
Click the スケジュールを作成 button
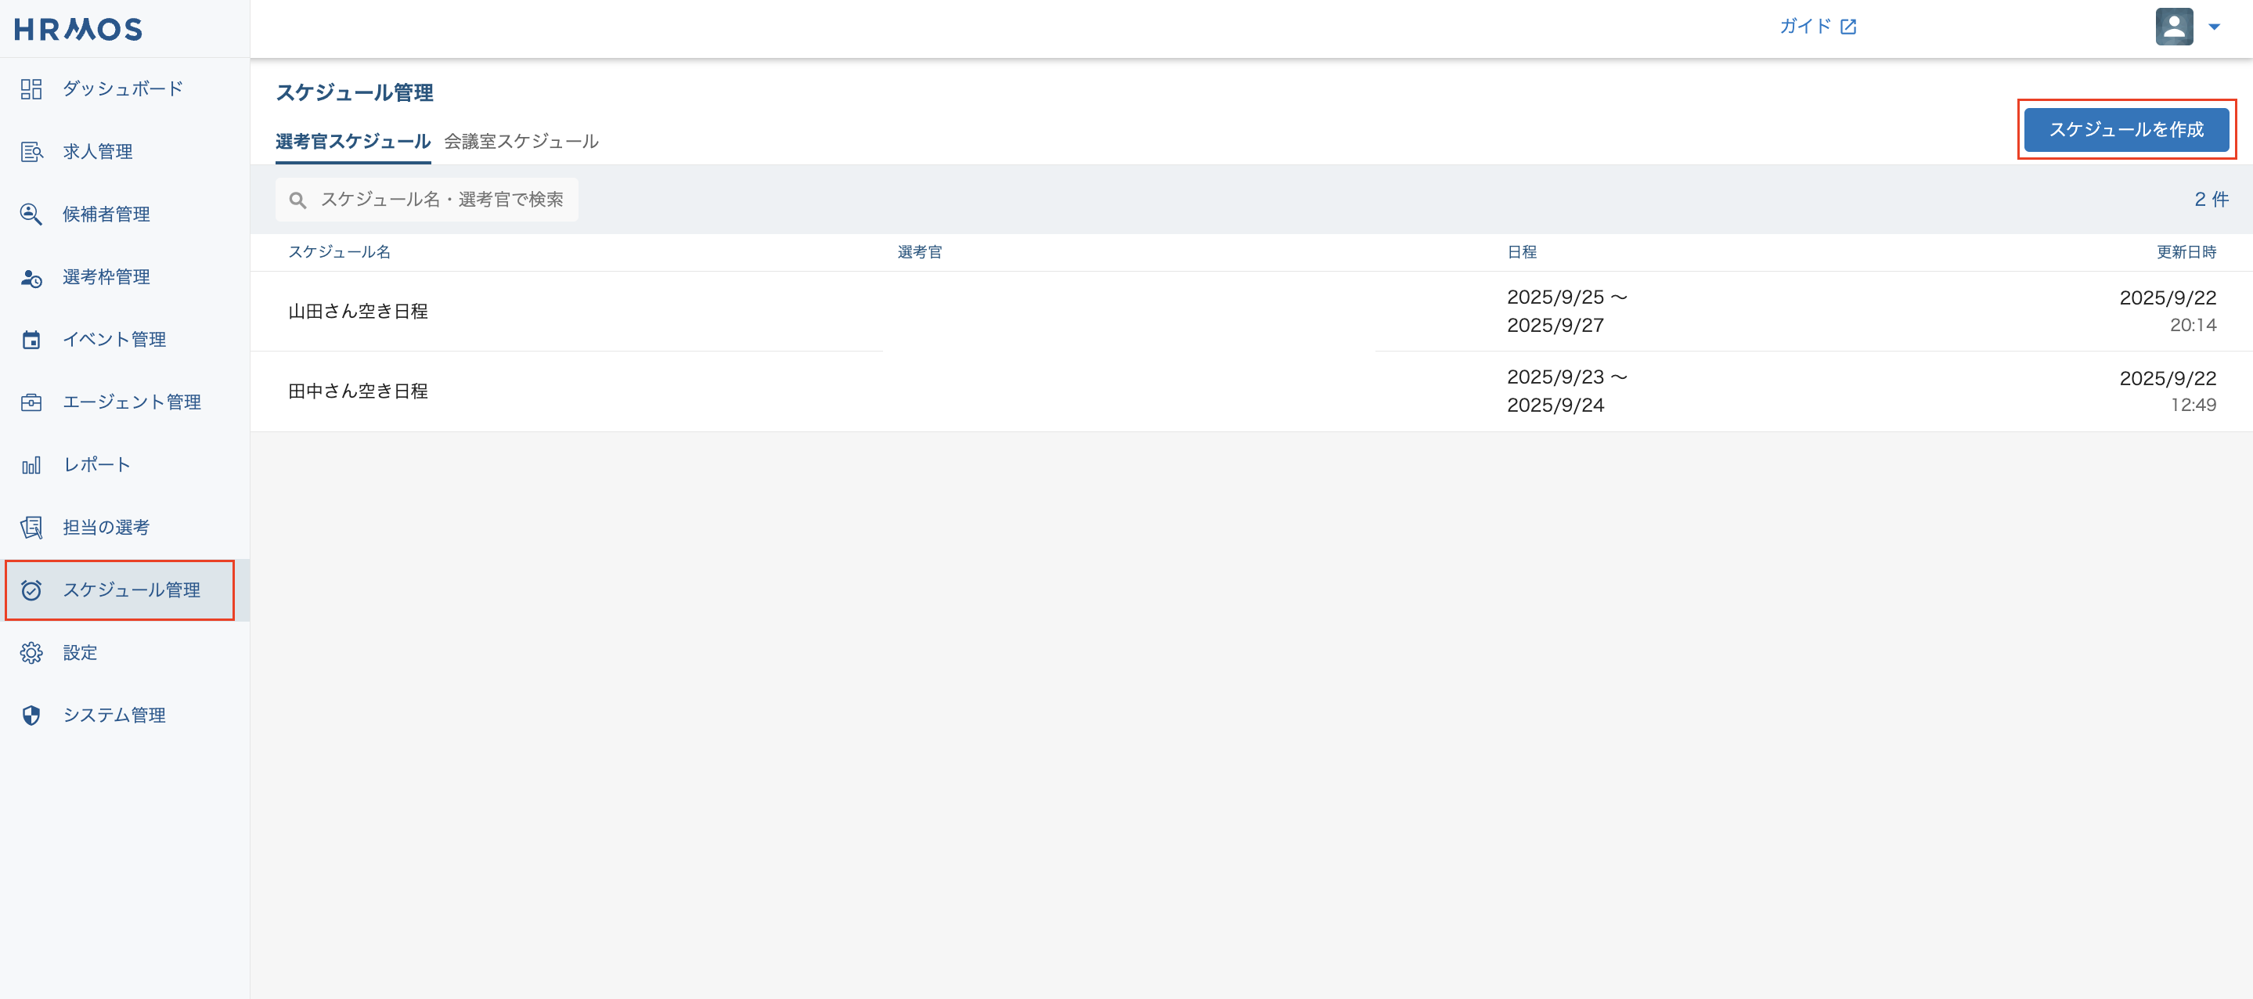tap(2125, 129)
